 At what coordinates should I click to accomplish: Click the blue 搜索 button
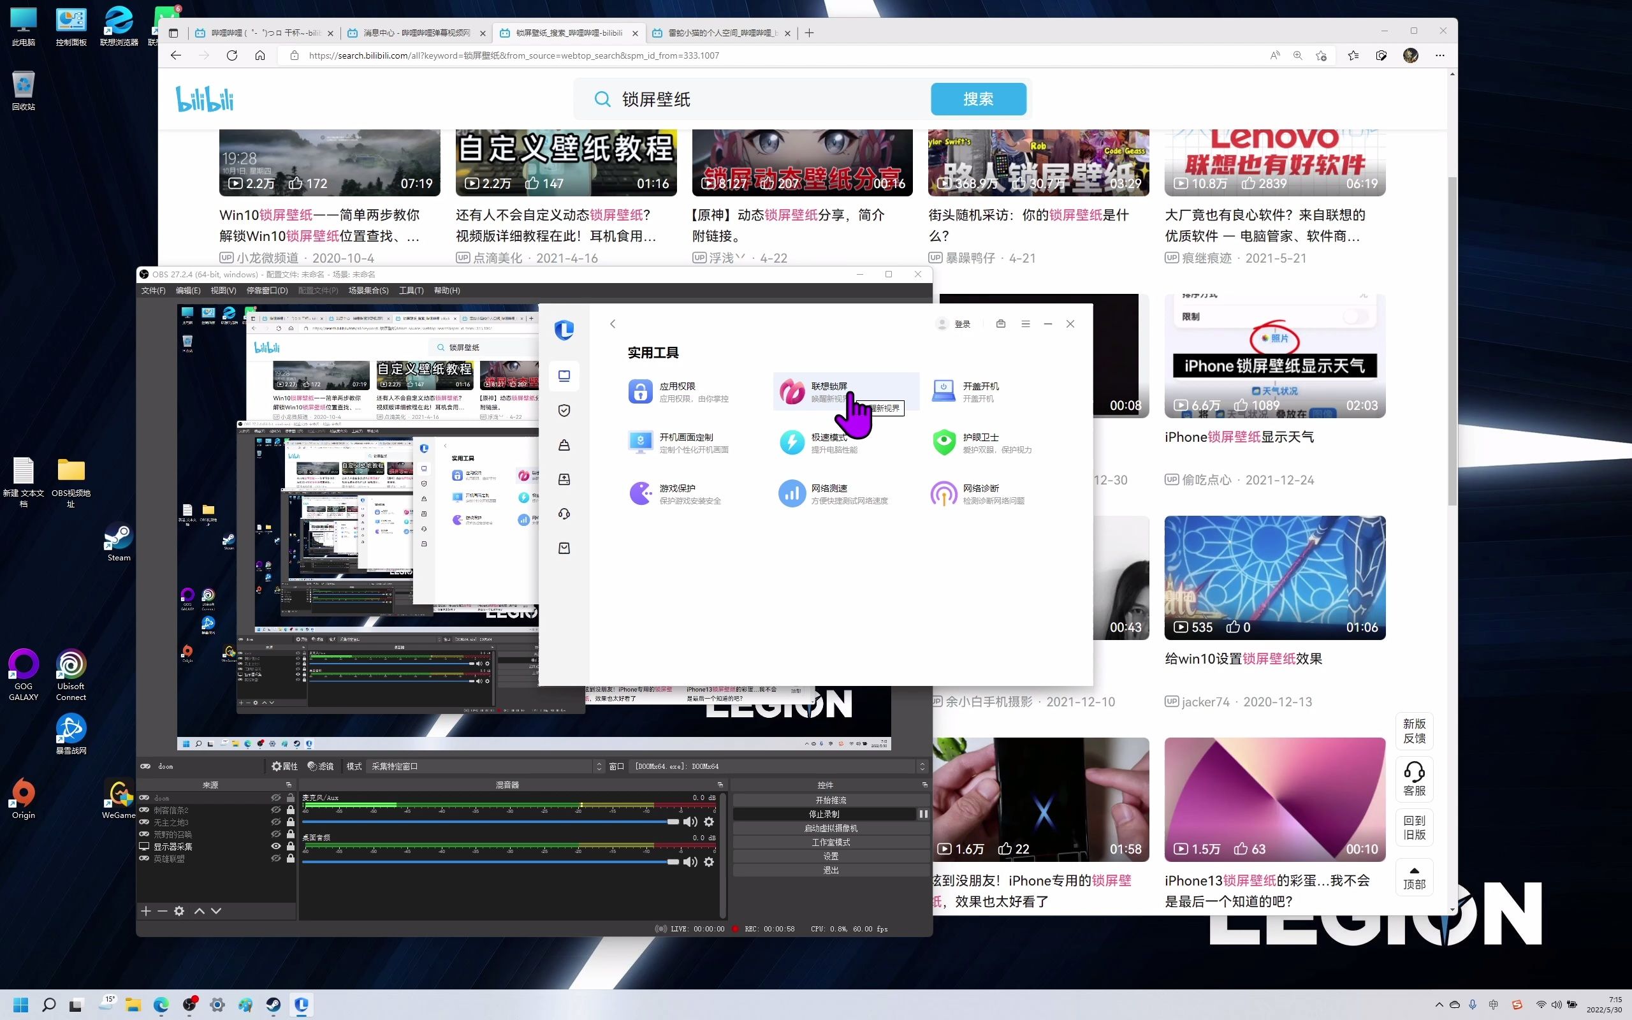[978, 99]
